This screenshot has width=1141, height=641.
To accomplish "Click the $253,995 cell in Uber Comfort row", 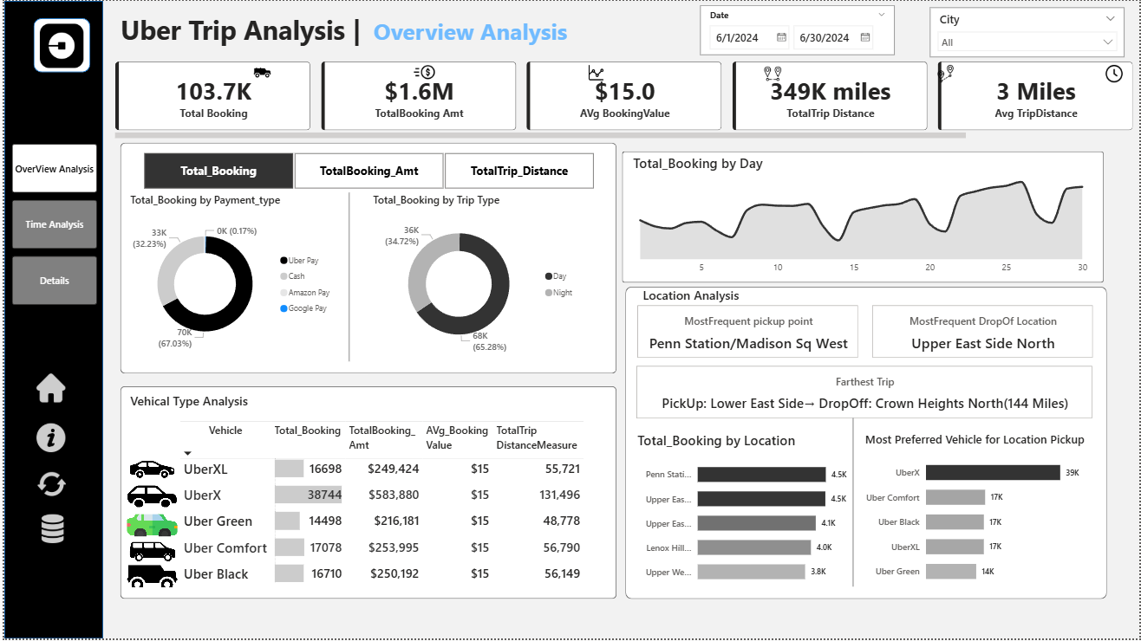I will pyautogui.click(x=394, y=547).
